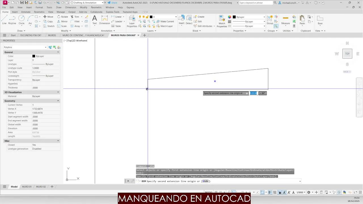Click the Paste clipboard button
This screenshot has width=363, height=204.
pos(302,20)
